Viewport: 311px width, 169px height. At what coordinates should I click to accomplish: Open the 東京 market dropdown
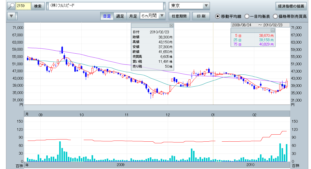(206, 6)
